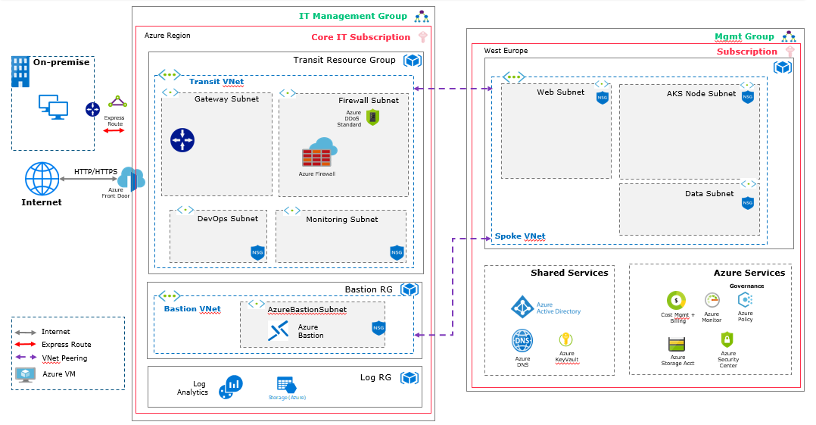Select the Storage (Azure) icon in Log RG
Viewport: 816px width, 425px height.
pos(285,385)
